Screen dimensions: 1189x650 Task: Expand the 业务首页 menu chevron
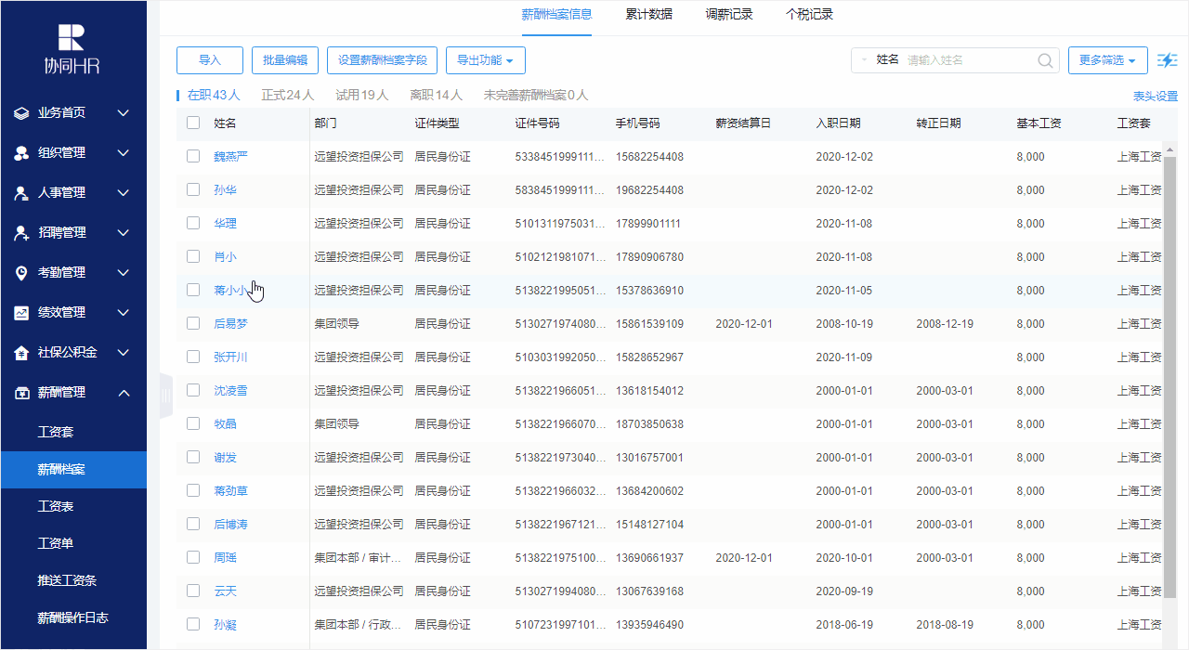click(124, 113)
